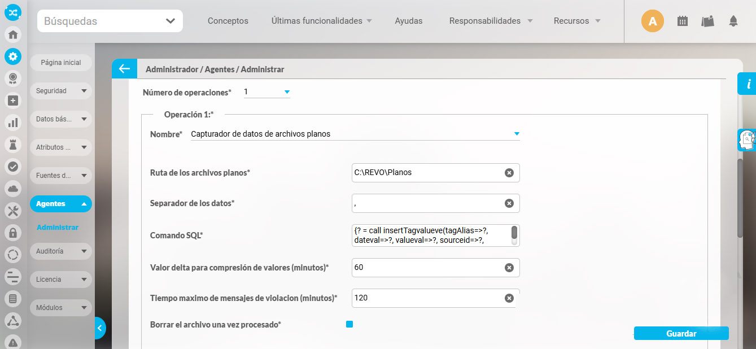Open the notifications bell icon

pyautogui.click(x=733, y=21)
